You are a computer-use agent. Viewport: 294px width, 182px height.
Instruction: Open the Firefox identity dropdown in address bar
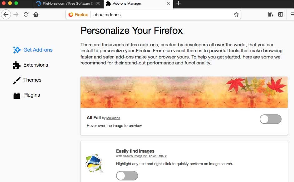tap(77, 14)
